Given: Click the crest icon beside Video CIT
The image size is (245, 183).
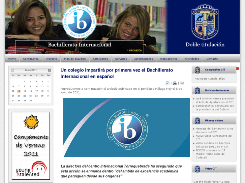Looking at the screenshot, I should [197, 169].
